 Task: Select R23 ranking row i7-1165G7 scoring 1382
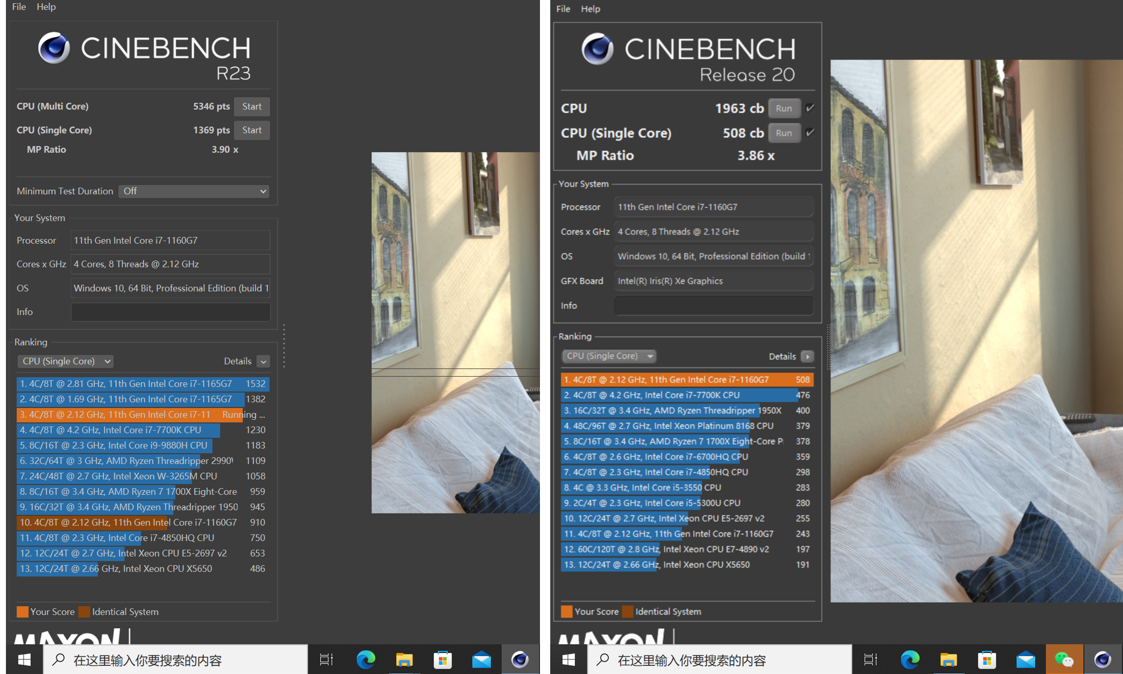tap(143, 399)
